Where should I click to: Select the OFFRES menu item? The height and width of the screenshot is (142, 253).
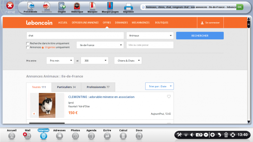click(107, 23)
